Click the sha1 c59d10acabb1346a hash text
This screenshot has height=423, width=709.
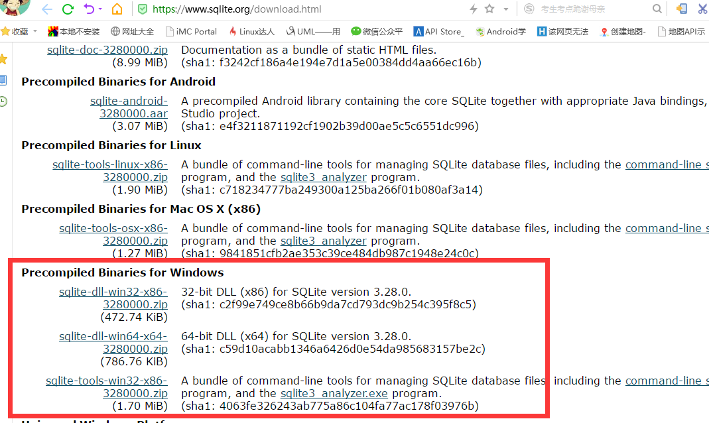[x=333, y=349]
